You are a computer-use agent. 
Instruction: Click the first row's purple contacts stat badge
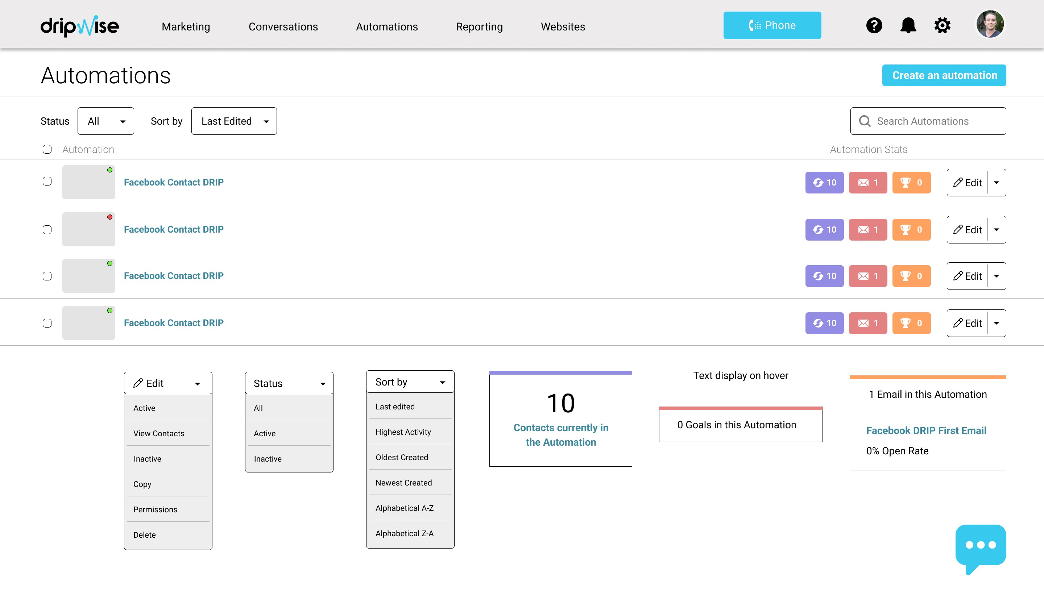[x=824, y=183]
